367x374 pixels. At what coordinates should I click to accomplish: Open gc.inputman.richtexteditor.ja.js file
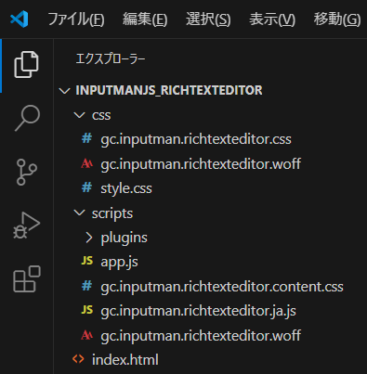click(198, 311)
